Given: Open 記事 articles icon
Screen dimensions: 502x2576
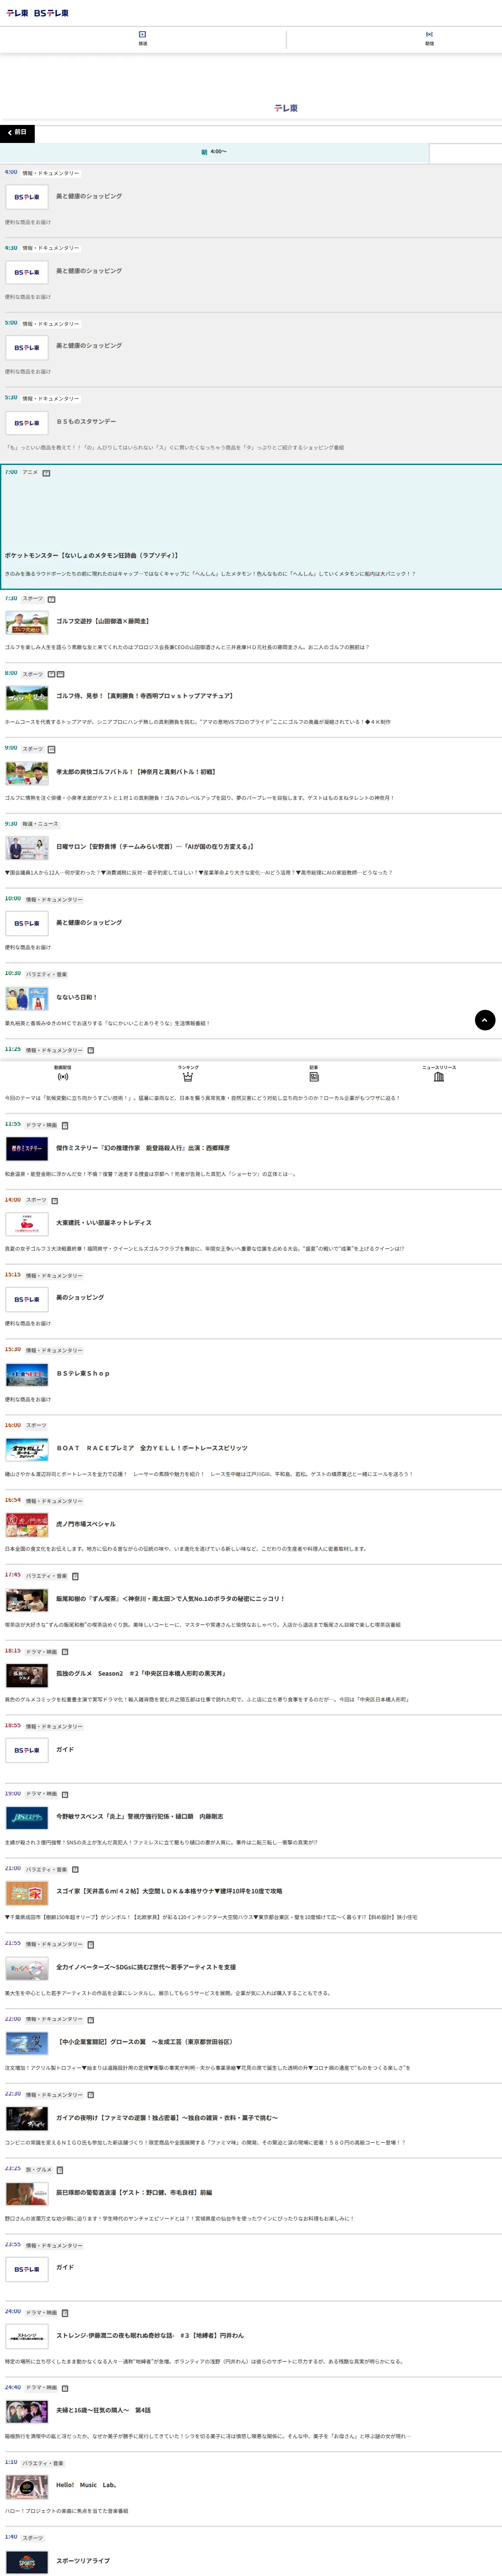Looking at the screenshot, I should pyautogui.click(x=313, y=1073).
